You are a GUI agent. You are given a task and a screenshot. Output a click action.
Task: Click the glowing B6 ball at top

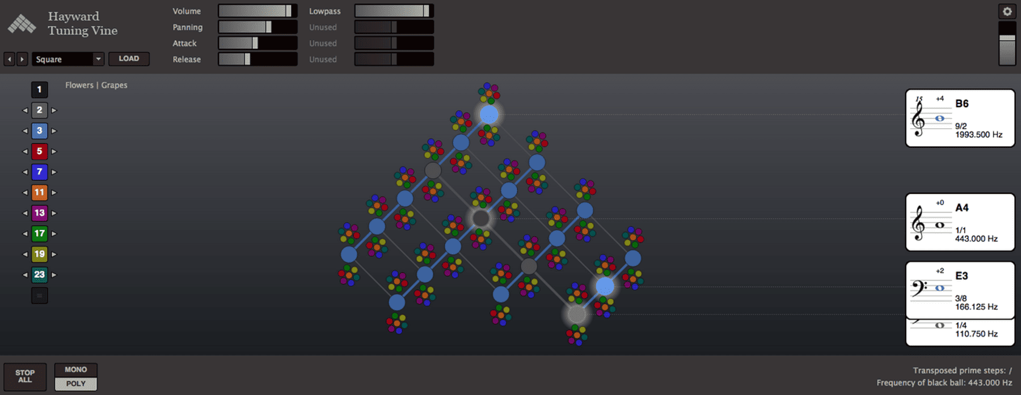489,114
